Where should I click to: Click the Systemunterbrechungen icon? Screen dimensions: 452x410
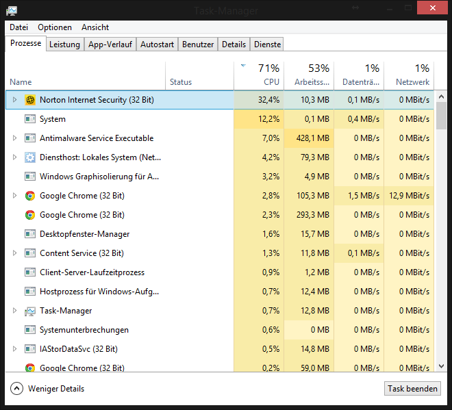(x=30, y=330)
